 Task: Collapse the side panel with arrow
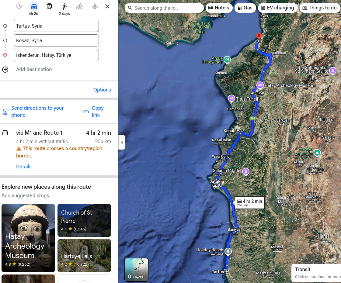coord(122,142)
